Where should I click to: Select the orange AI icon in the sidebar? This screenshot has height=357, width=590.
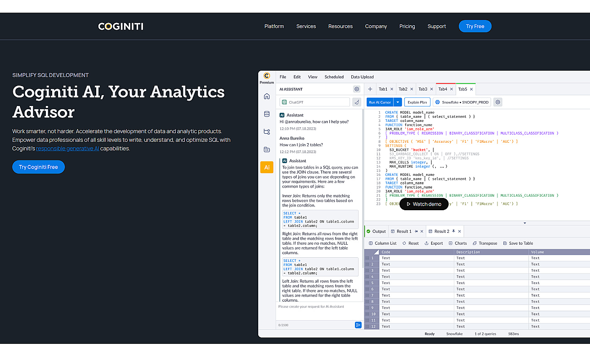pos(267,167)
